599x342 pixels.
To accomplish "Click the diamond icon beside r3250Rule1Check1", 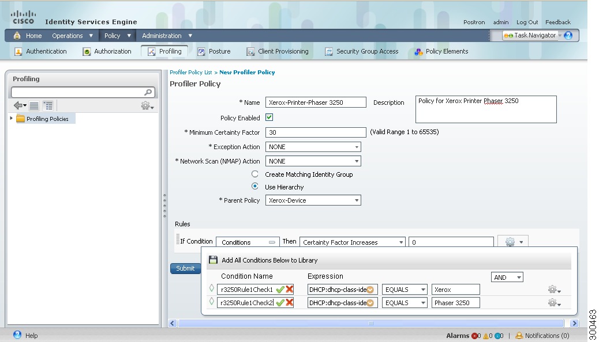I will (212, 288).
